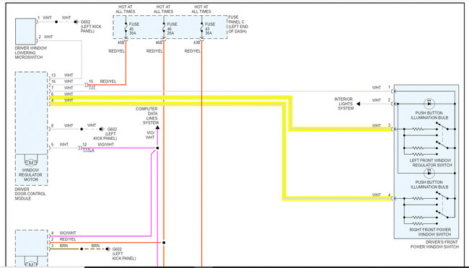The height and width of the screenshot is (268, 469).
Task: Click the 46B terminal label
Action: point(159,43)
